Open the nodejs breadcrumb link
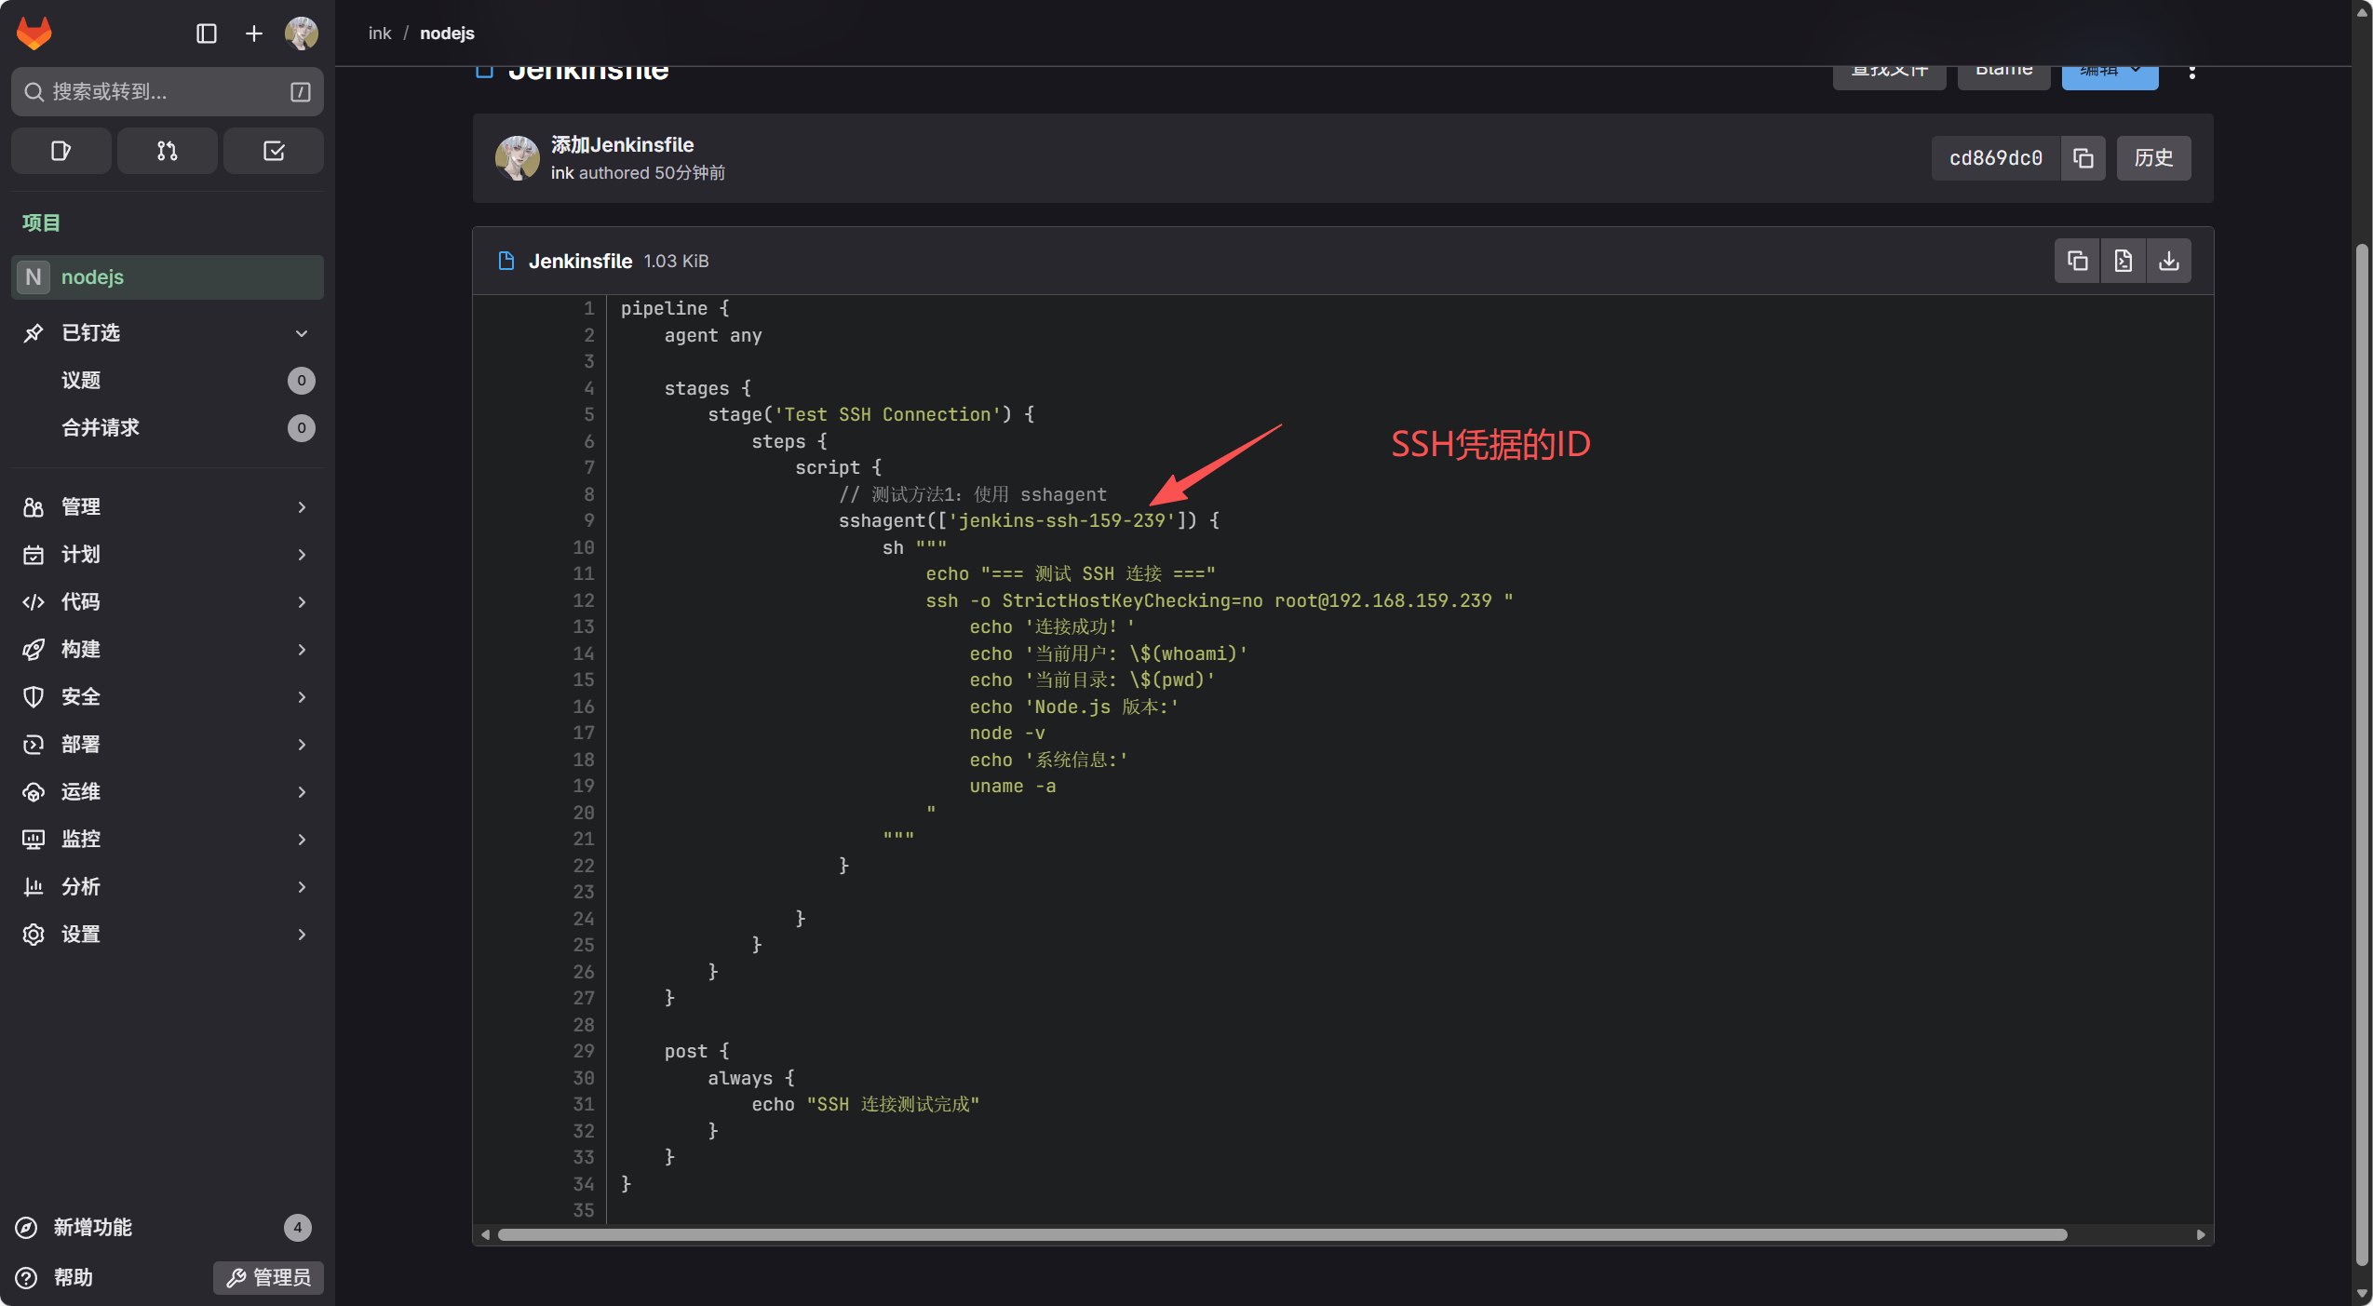This screenshot has height=1306, width=2373. [447, 34]
